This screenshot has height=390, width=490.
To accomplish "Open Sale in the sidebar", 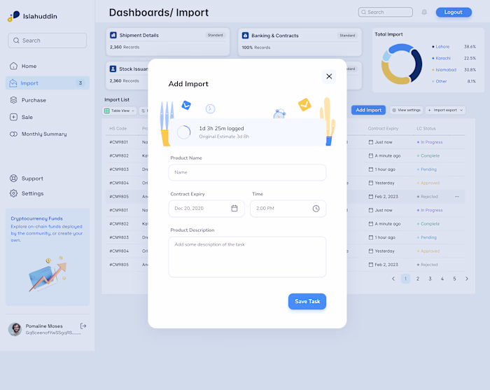I will coord(48,117).
